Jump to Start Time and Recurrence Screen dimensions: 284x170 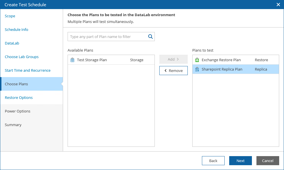coord(28,71)
